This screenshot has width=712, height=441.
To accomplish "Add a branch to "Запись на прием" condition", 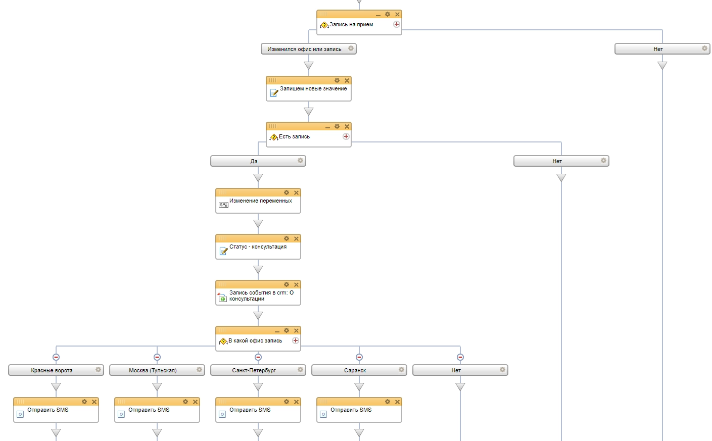I will coord(397,24).
